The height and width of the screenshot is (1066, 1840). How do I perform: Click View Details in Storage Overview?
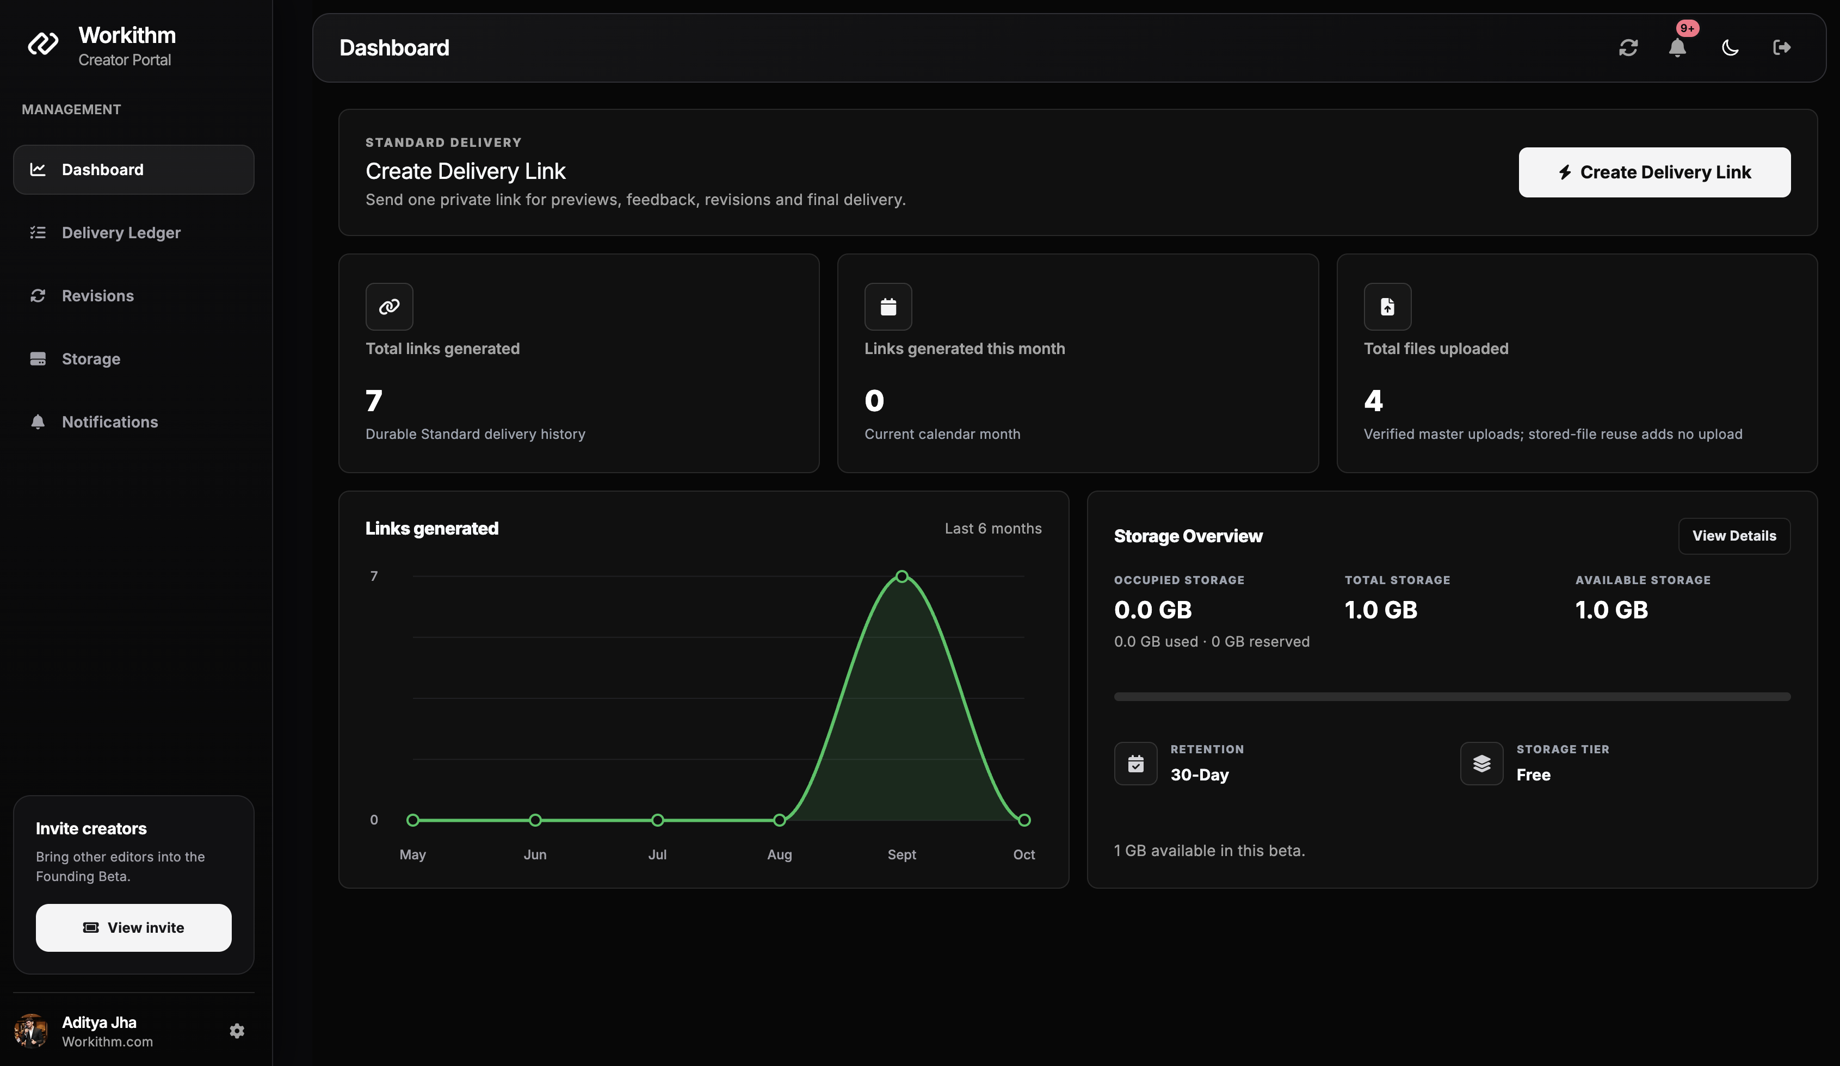[1734, 536]
